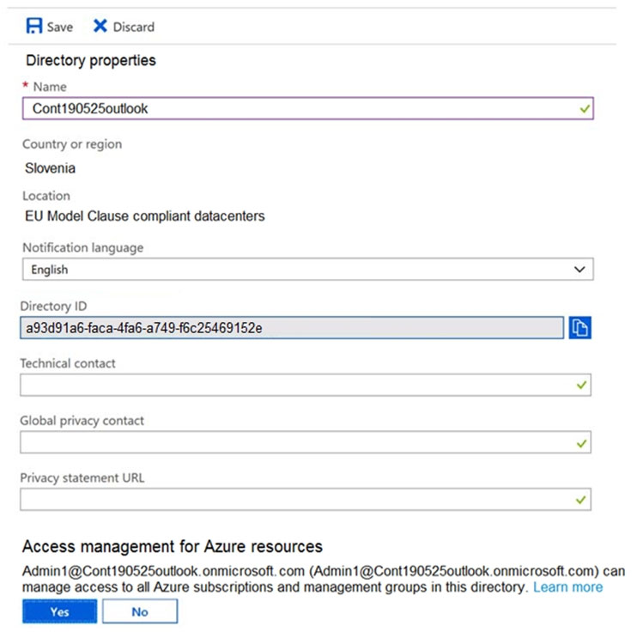
Task: Click the Discard X icon
Action: click(100, 27)
